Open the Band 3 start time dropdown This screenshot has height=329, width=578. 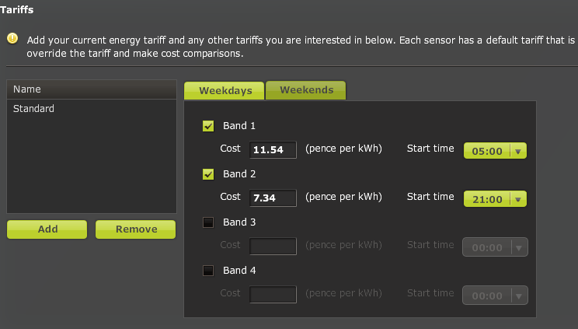(495, 247)
